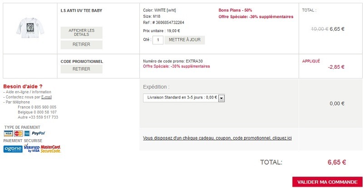This screenshot has height=188, width=364.
Task: Click the Ogone secure payment logo
Action: 13,149
